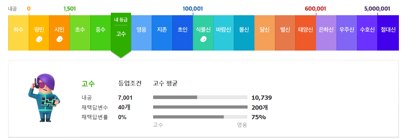Select the 태양신 grade tile
The height and width of the screenshot is (139, 411).
[x=305, y=33]
